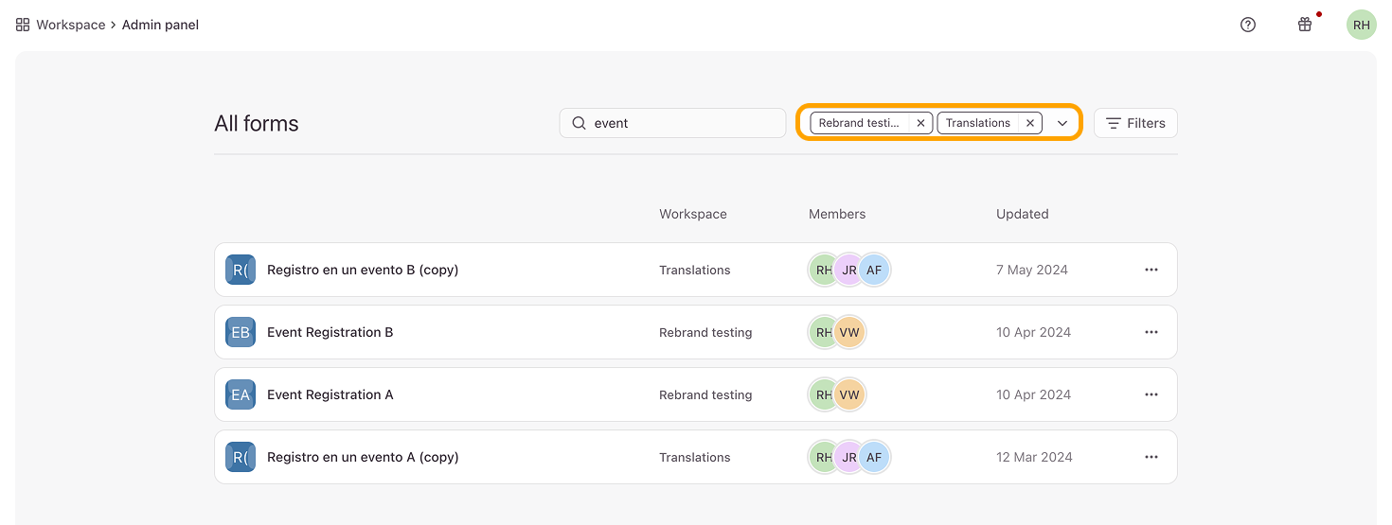Open the Event Registration B form
This screenshot has width=1392, height=525.
click(x=330, y=332)
